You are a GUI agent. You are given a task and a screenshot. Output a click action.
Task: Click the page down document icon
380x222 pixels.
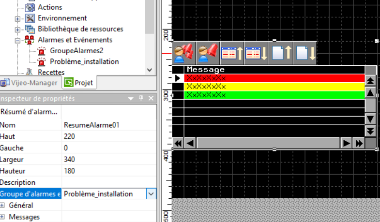tap(304, 53)
